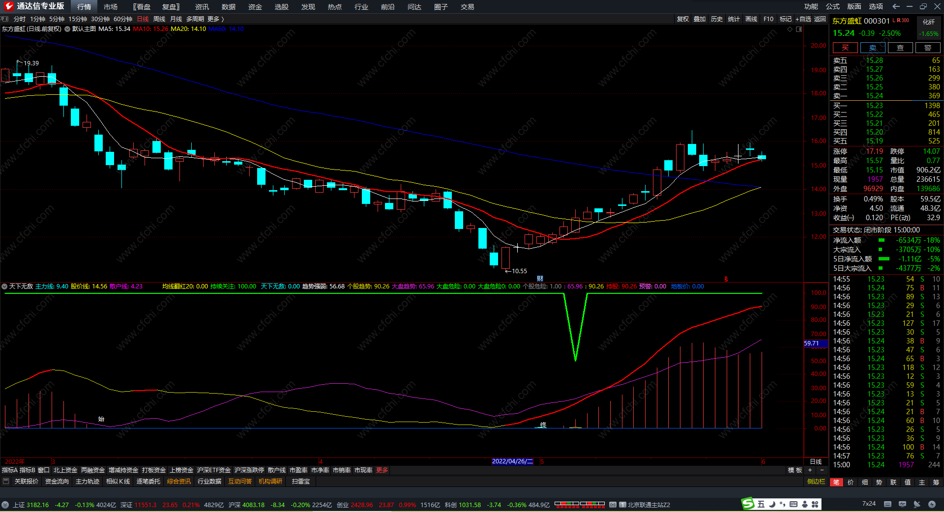Click the minus button beside 模板

822,470
